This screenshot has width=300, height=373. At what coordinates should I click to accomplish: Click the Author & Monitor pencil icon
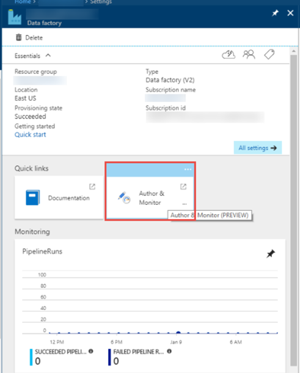(x=124, y=198)
